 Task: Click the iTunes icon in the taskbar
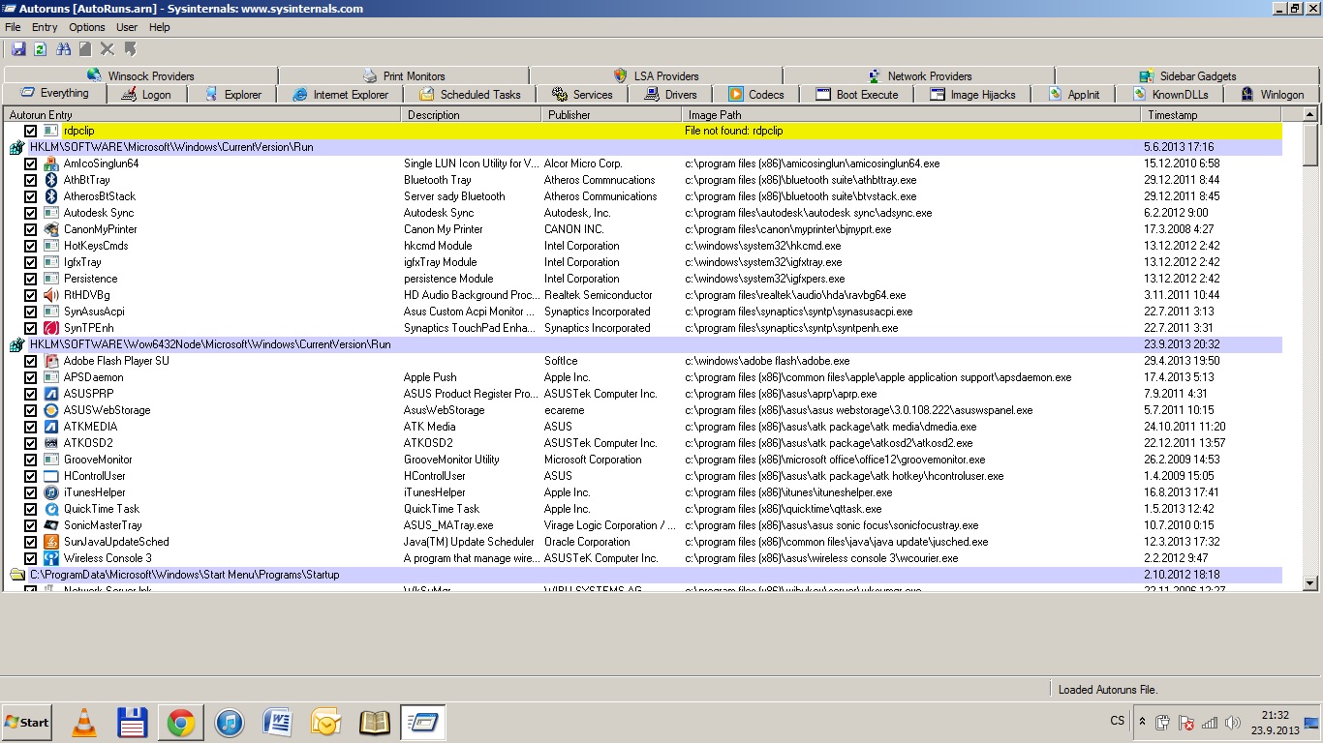(x=230, y=723)
